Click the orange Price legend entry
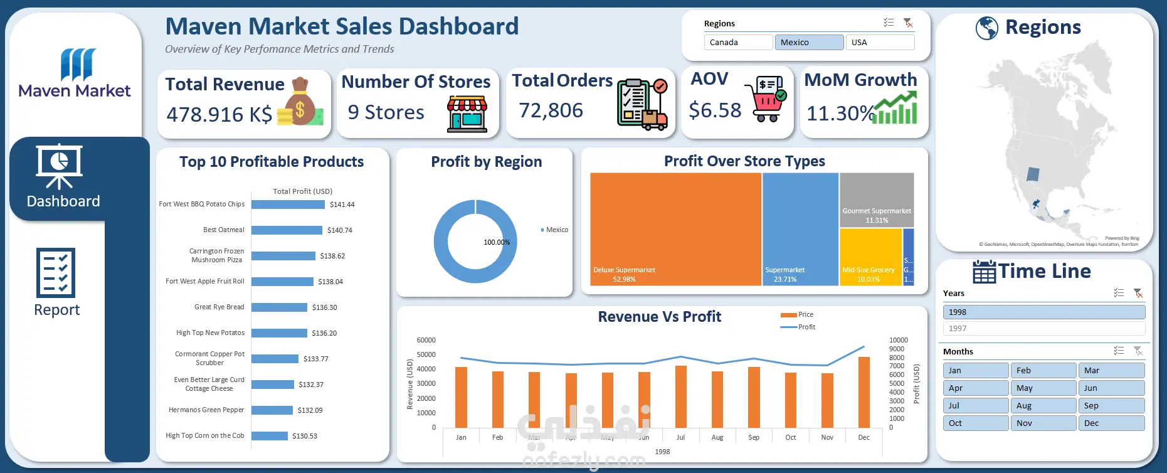This screenshot has height=473, width=1167. tap(797, 314)
